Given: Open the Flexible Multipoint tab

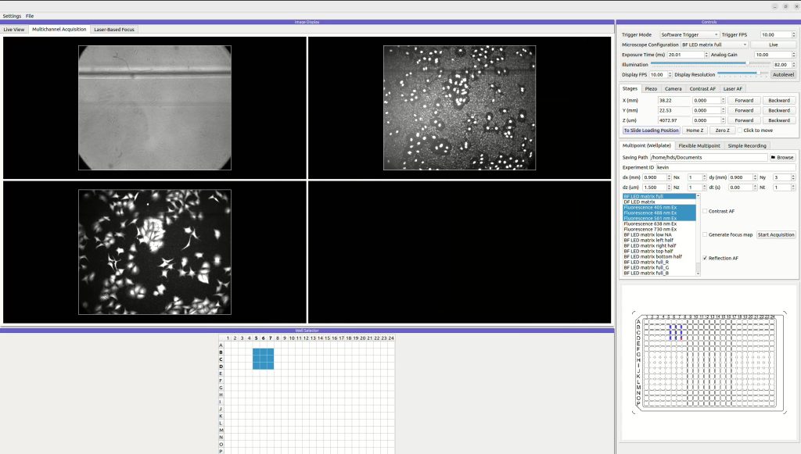Looking at the screenshot, I should point(699,145).
